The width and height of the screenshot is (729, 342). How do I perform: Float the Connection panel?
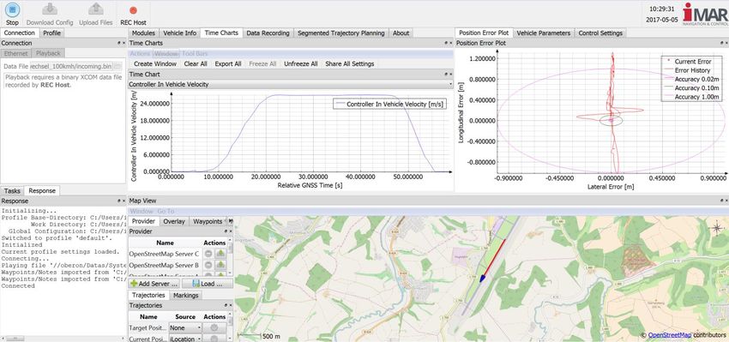tap(119, 43)
